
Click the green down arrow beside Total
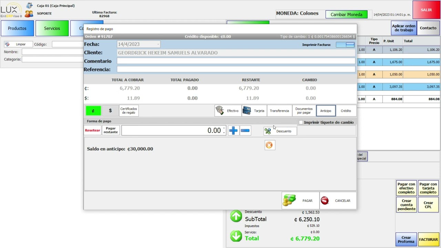(236, 236)
